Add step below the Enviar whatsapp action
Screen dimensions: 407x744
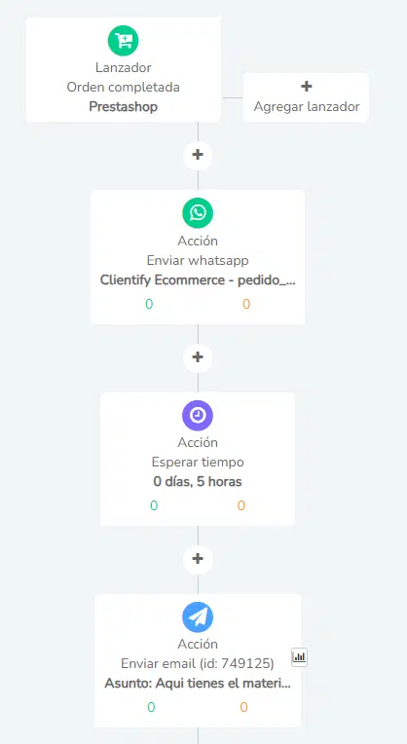point(198,356)
